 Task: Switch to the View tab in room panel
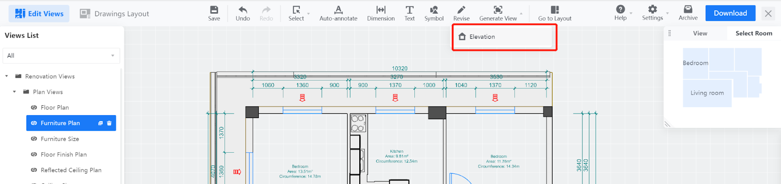pyautogui.click(x=700, y=33)
